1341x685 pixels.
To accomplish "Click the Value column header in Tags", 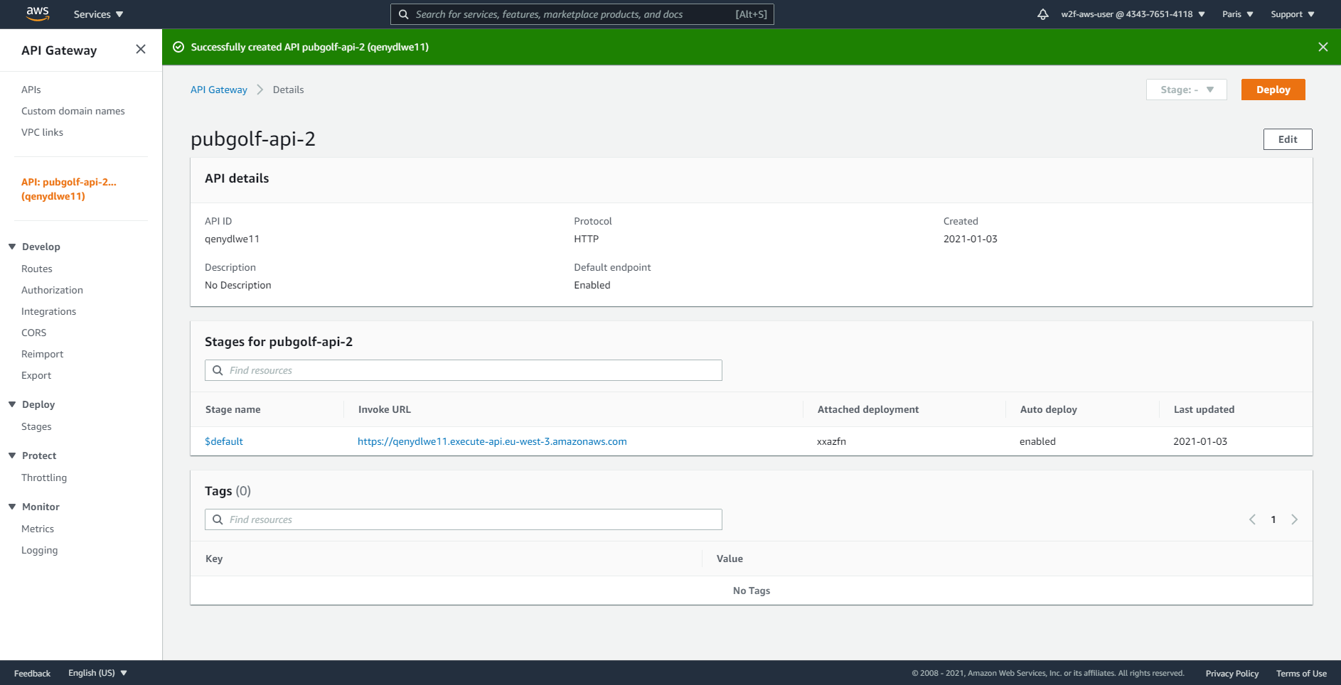I will pyautogui.click(x=730, y=559).
